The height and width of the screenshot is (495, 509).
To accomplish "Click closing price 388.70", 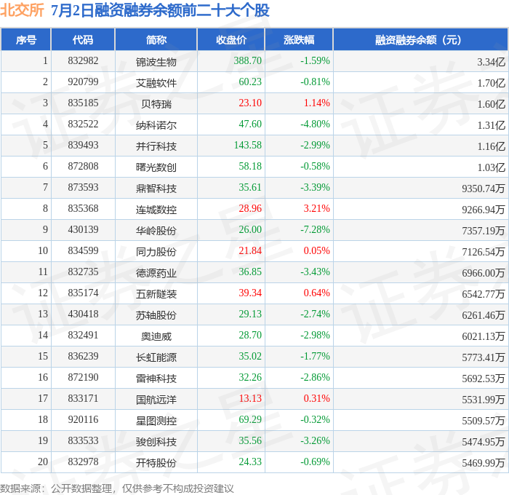I will pyautogui.click(x=248, y=60).
